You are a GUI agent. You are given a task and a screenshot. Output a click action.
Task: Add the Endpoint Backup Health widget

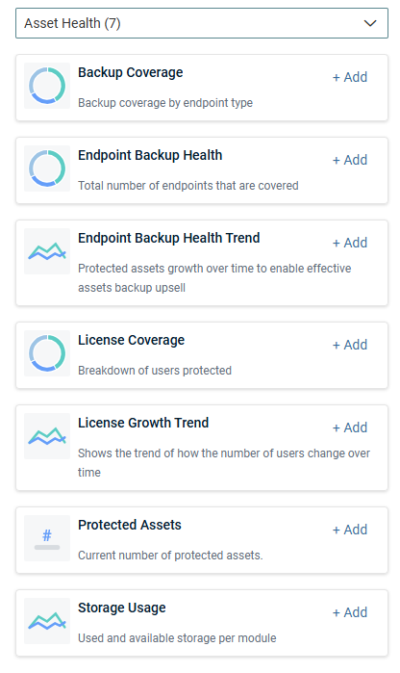[x=350, y=160]
